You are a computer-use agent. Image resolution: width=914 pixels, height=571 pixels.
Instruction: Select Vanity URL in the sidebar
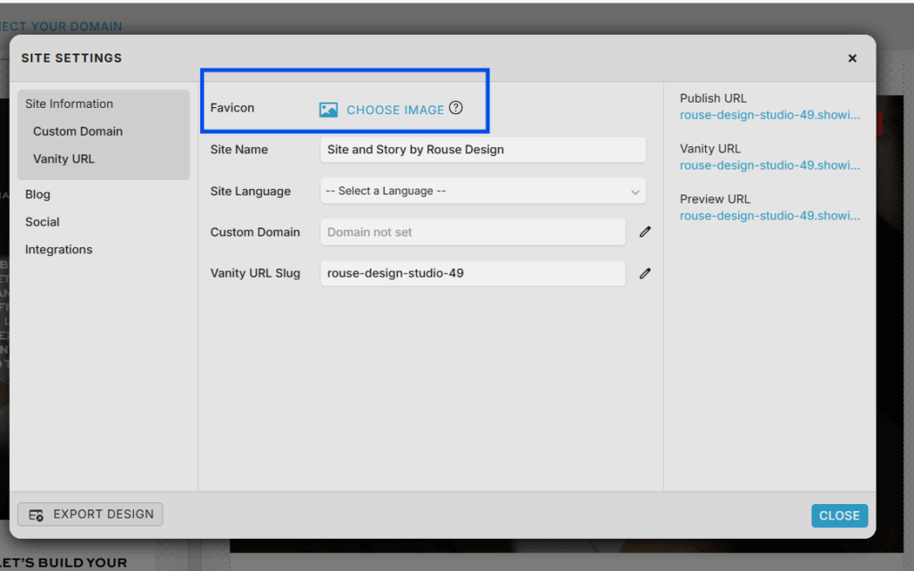pyautogui.click(x=63, y=159)
